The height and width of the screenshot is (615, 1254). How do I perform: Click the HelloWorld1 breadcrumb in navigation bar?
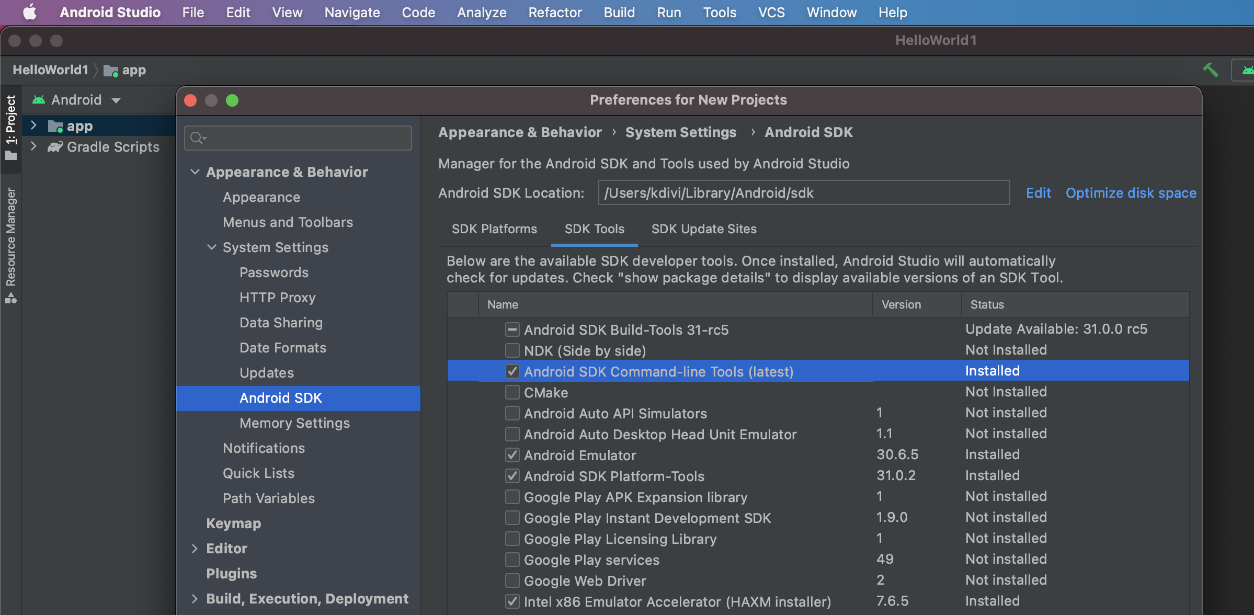point(50,70)
